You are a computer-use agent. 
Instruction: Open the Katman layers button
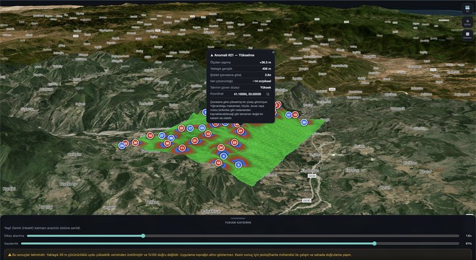pyautogui.click(x=467, y=35)
